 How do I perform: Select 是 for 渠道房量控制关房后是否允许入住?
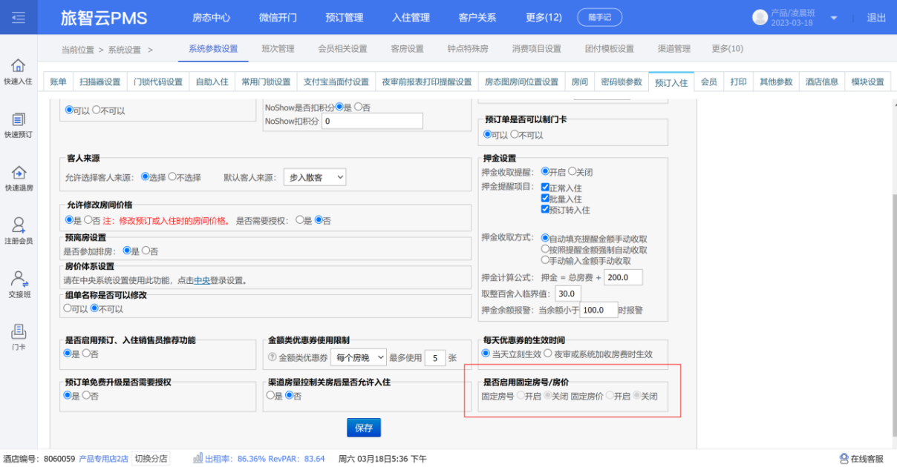click(x=270, y=396)
